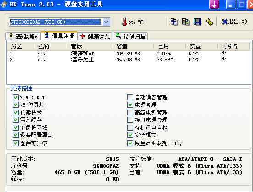
Task: Maximize the HD Tune window
Action: pos(242,5)
